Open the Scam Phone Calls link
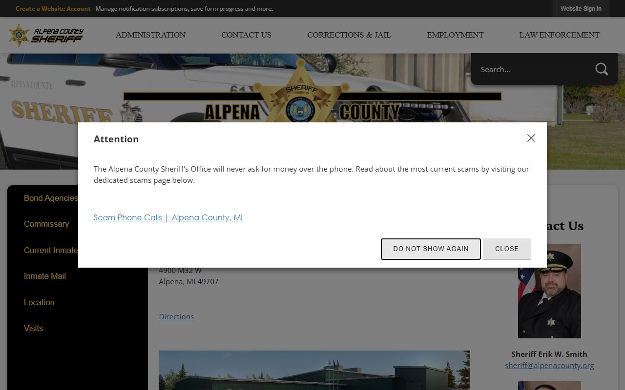This screenshot has height=390, width=625. 168,217
